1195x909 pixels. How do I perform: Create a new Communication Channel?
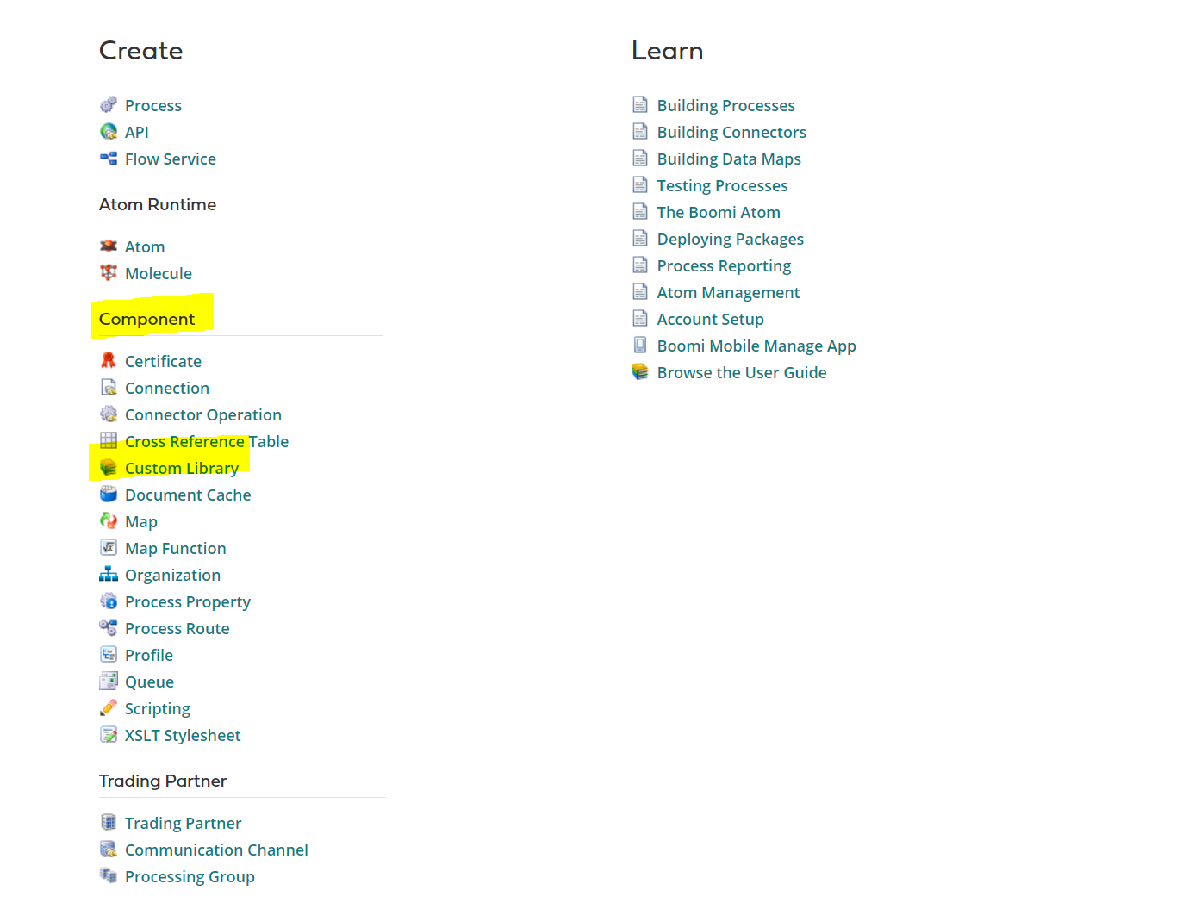pos(216,850)
